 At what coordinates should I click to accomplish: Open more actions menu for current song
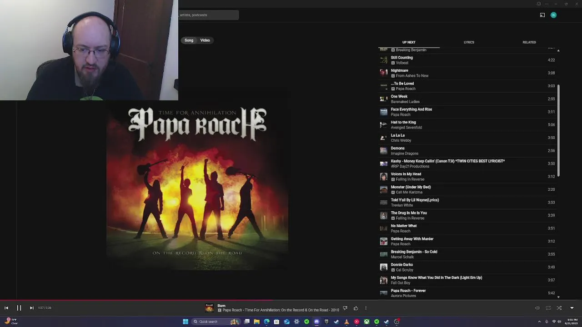(x=366, y=308)
